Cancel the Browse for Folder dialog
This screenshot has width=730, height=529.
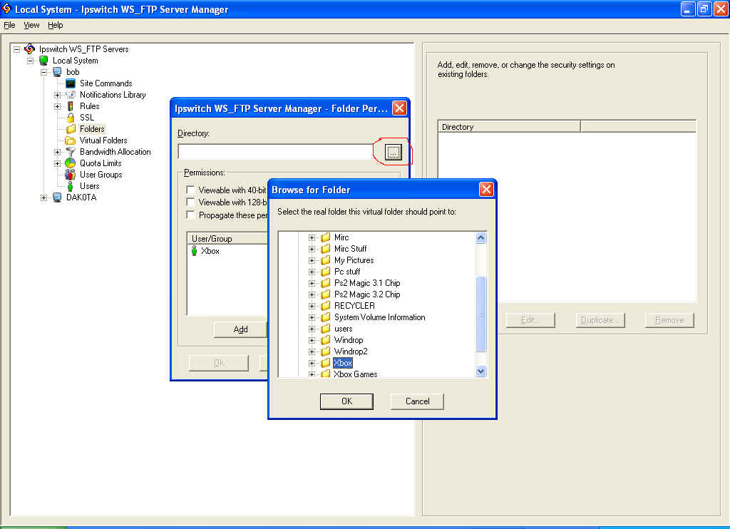coord(417,401)
